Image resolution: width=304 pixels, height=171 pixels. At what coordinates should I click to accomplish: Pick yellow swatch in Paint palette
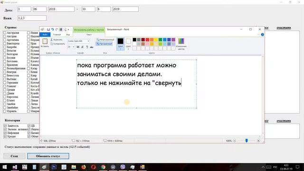click(x=156, y=40)
